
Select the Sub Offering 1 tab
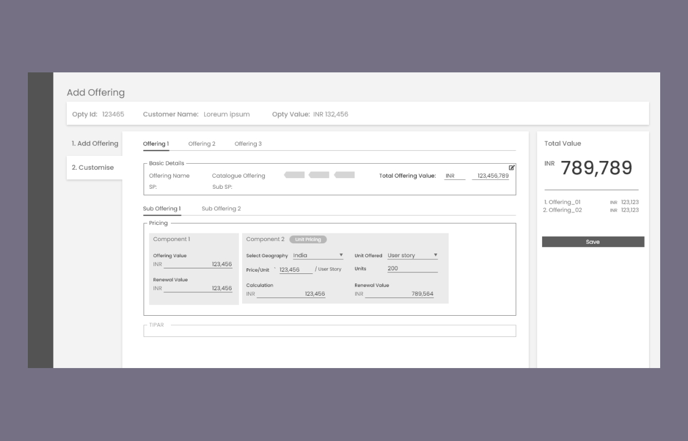(x=161, y=209)
